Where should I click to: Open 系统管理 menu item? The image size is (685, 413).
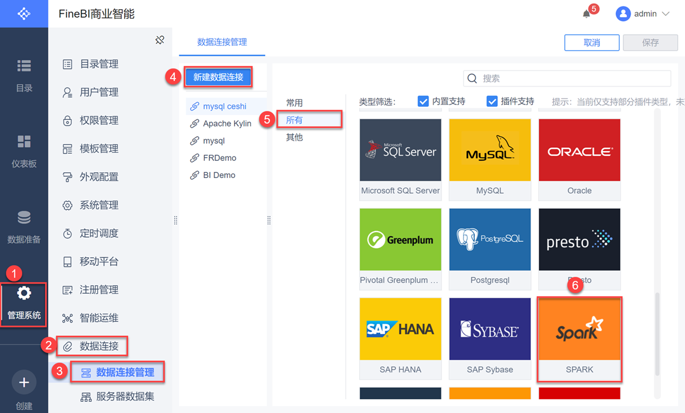coord(99,205)
